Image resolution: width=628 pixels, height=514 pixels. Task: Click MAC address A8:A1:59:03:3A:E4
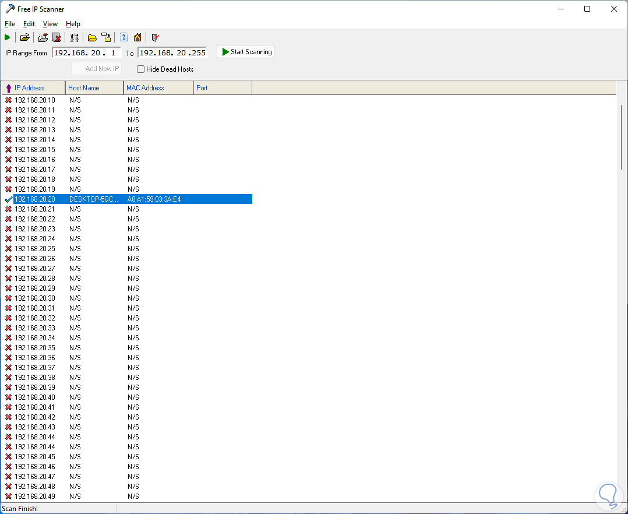(x=154, y=199)
